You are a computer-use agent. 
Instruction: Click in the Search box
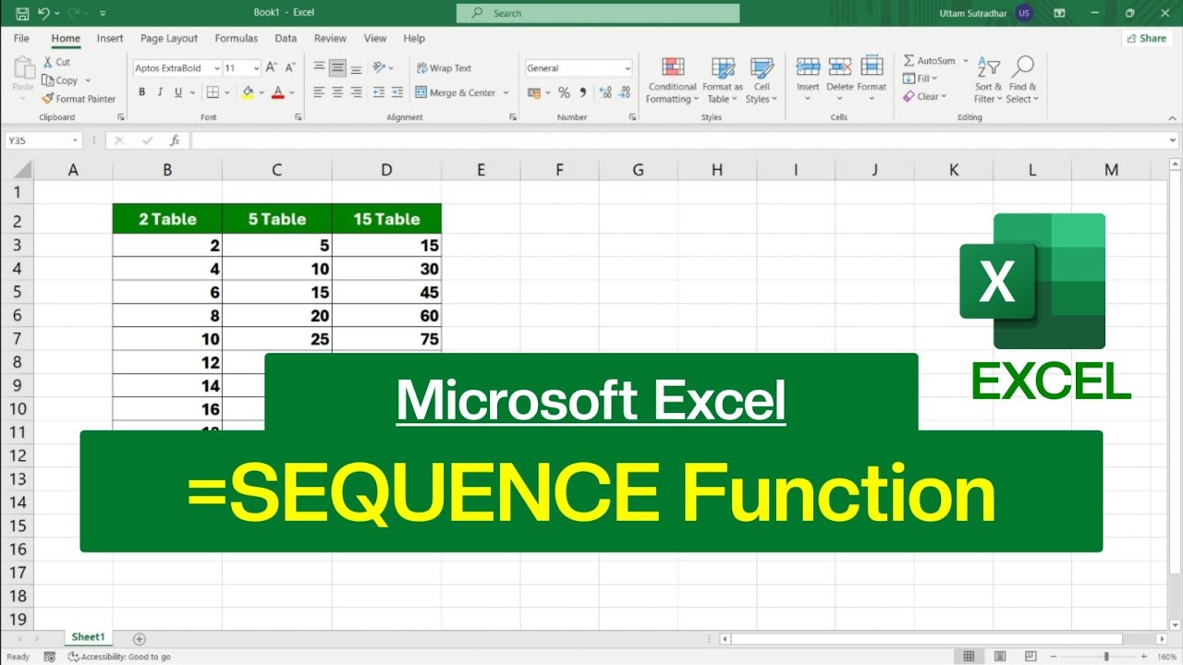click(598, 13)
